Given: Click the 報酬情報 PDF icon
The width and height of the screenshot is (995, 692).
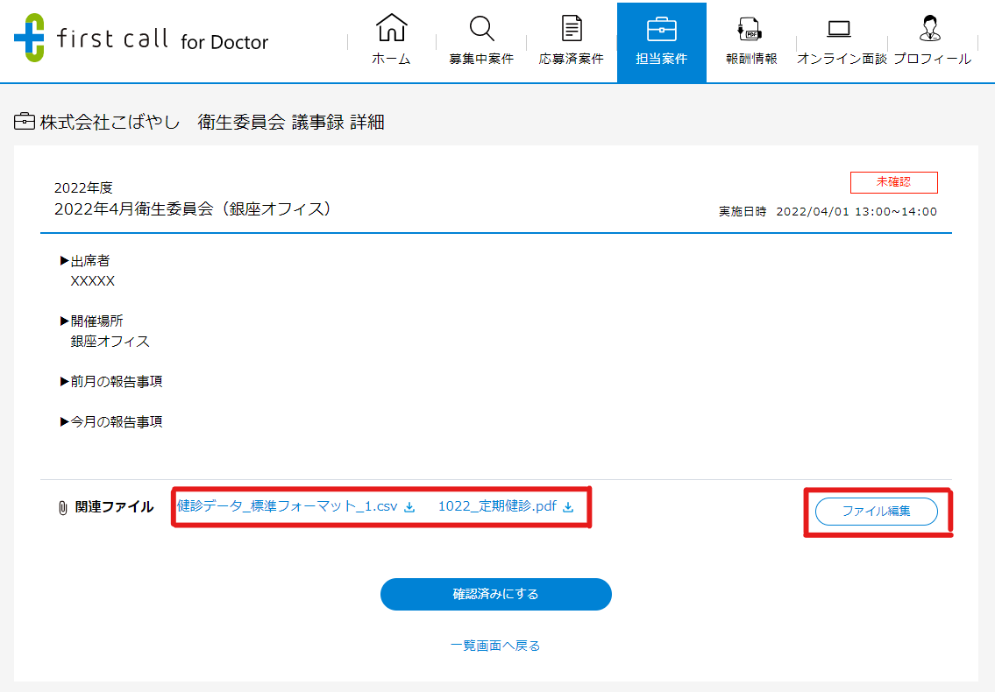Looking at the screenshot, I should 750,28.
